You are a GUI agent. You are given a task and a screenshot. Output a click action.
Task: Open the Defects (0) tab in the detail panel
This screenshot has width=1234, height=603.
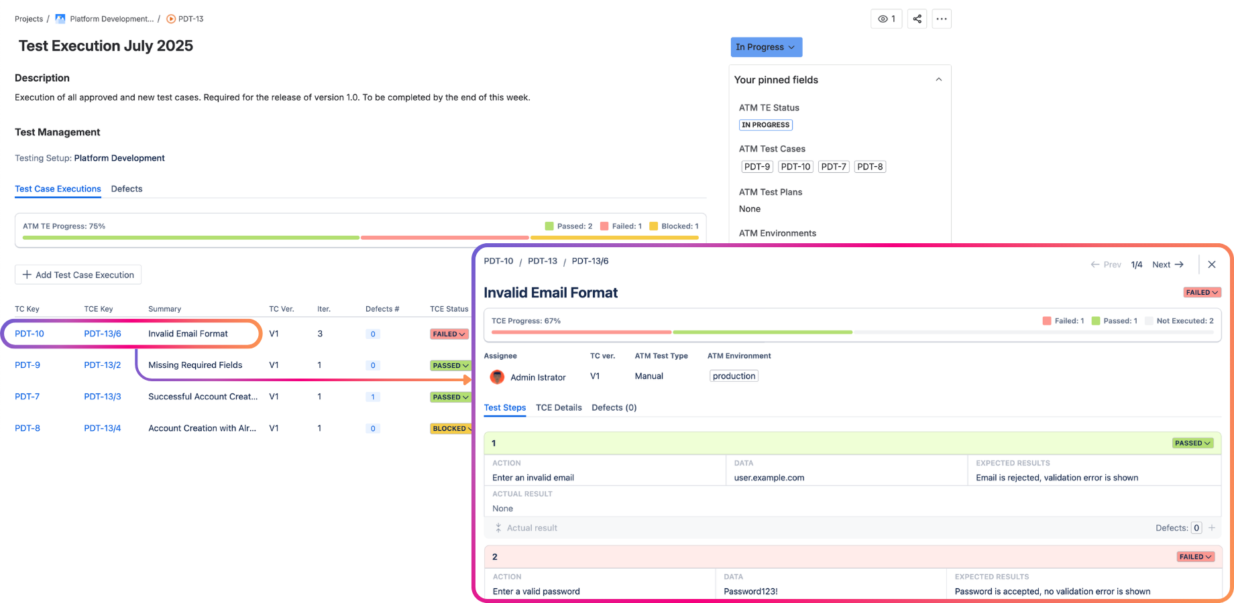point(614,407)
